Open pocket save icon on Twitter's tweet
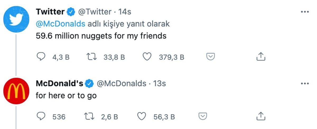Screen dimensions: 317x129 pos(211,57)
